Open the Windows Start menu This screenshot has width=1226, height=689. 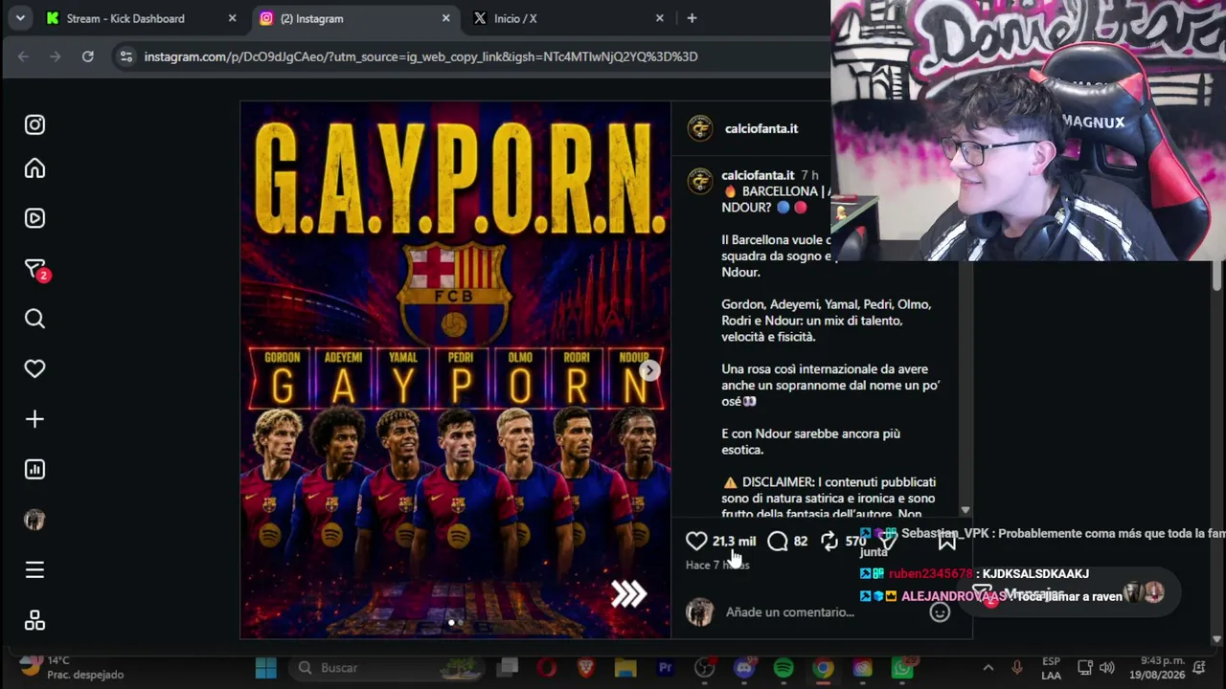(x=266, y=668)
